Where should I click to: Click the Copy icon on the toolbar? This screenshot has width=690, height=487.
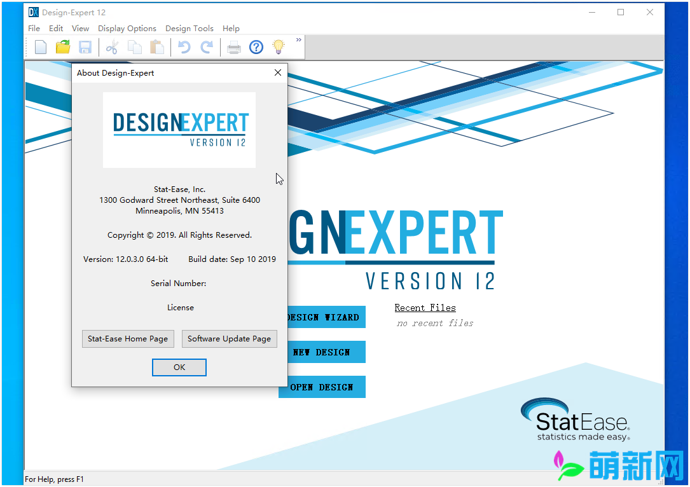point(134,46)
